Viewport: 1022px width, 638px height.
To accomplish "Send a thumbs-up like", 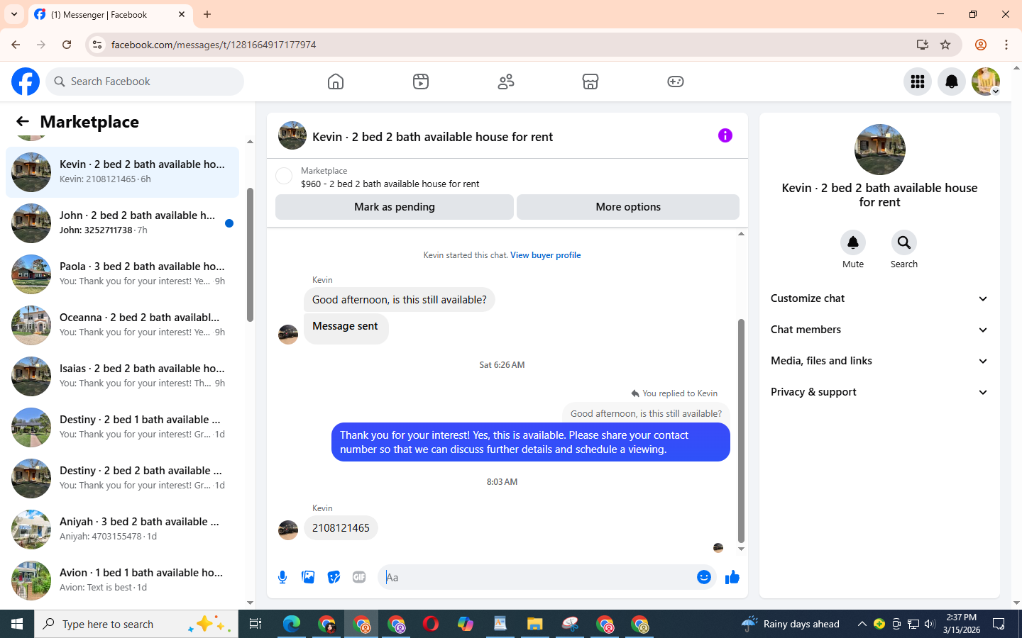I will coord(732,577).
